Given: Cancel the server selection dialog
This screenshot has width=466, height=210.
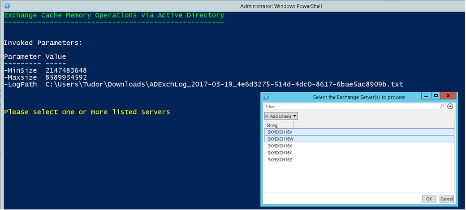Looking at the screenshot, I should pyautogui.click(x=446, y=199).
